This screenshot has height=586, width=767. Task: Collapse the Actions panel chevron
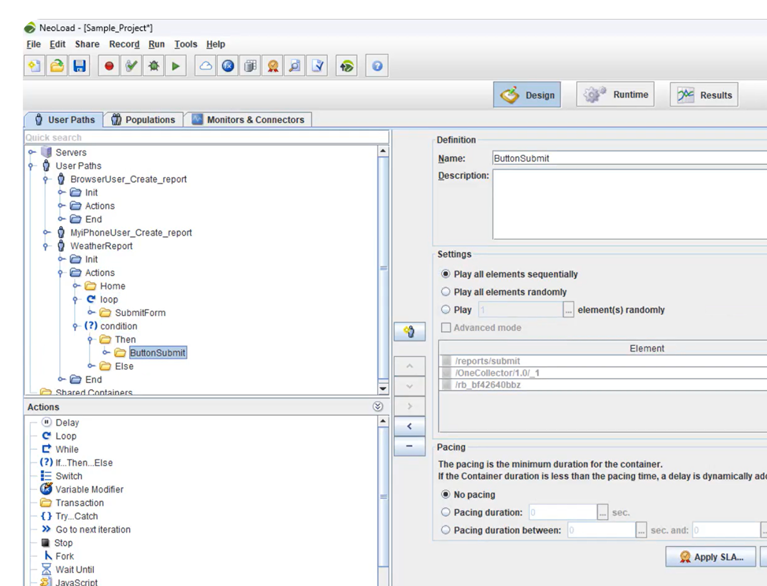point(378,406)
